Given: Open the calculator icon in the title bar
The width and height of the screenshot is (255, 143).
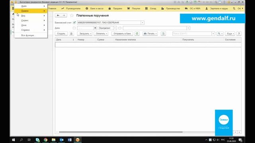Looking at the screenshot, I should (x=195, y=2).
